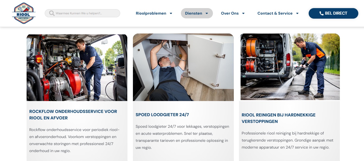Expand the Over Ons dropdown arrow
Image resolution: width=364 pixels, height=161 pixels.
(x=243, y=13)
